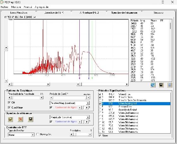
Task: Switch to the Simulateur tab
Action: (x=158, y=13)
